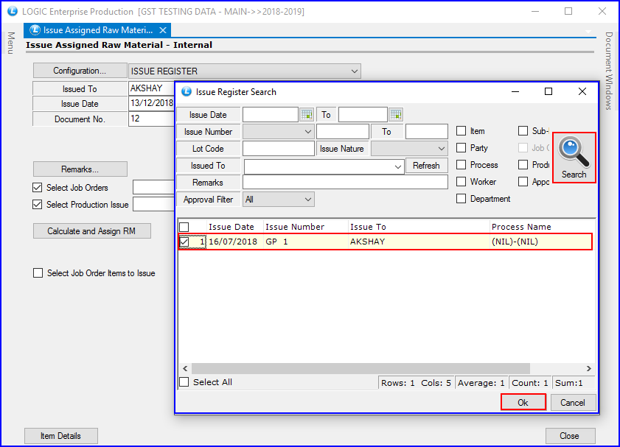Viewport: 620px width, 447px height.
Task: Open calendar picker for Issue Date end
Action: pyautogui.click(x=395, y=115)
